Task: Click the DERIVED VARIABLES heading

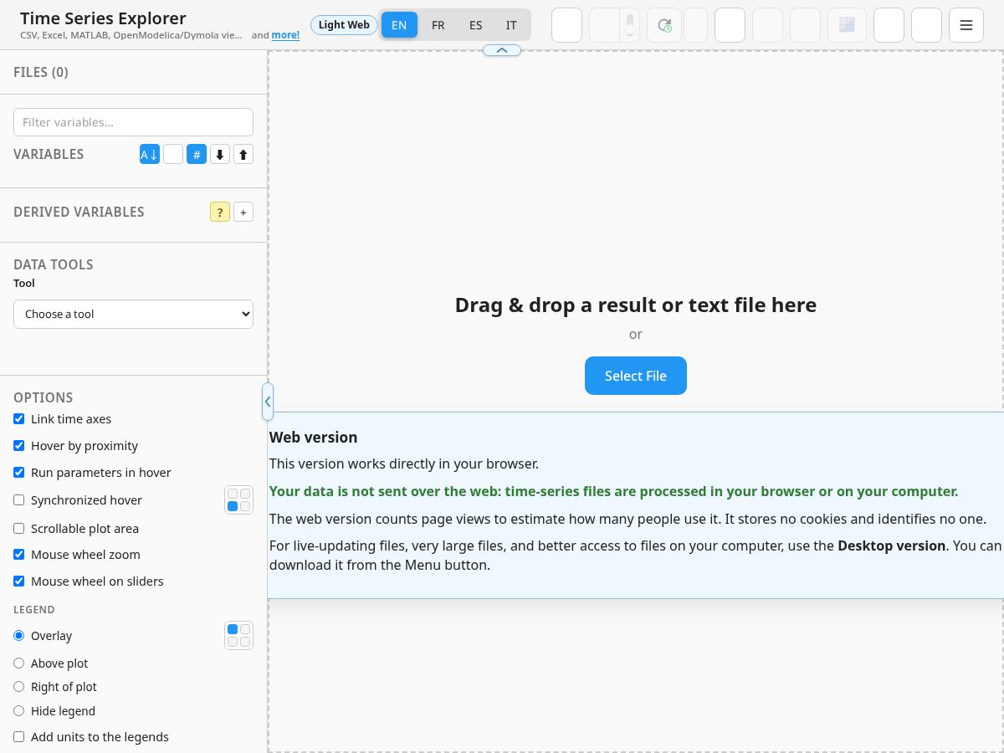Action: (79, 212)
